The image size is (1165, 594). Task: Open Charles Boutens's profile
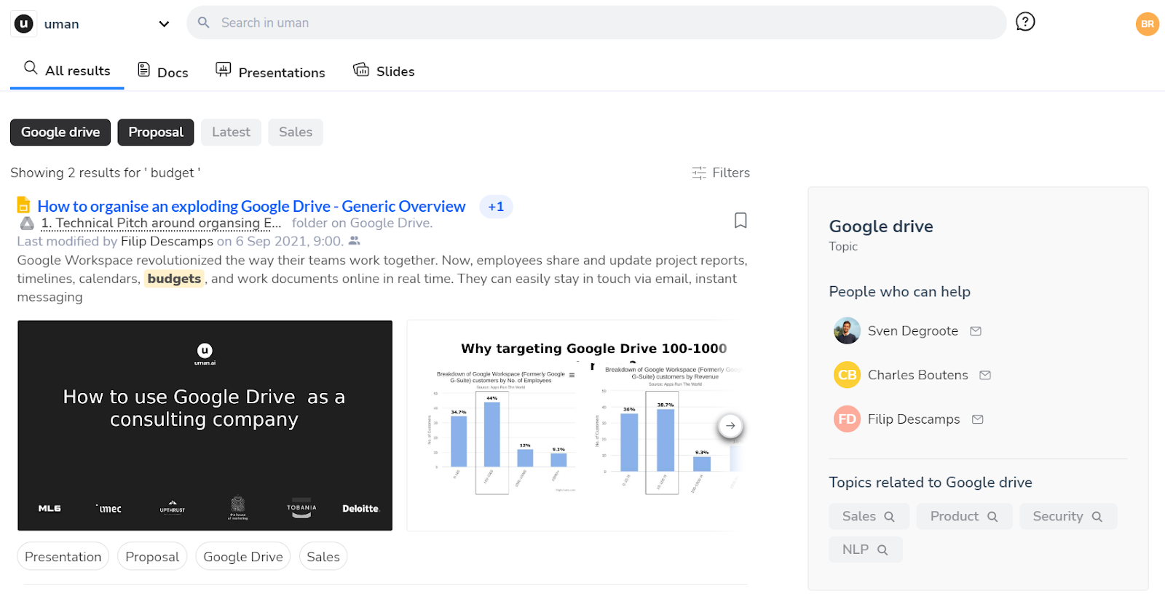(917, 375)
